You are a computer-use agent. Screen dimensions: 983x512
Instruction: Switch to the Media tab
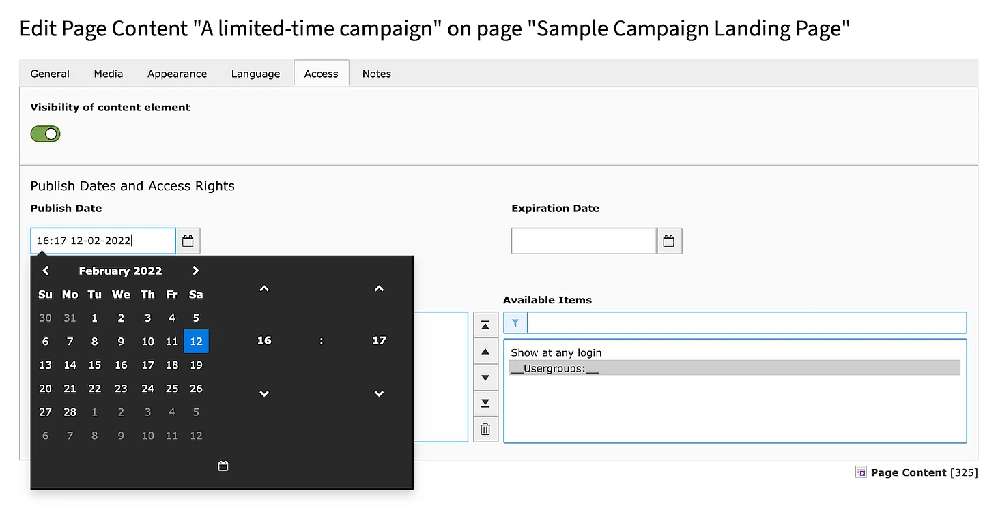coord(108,73)
